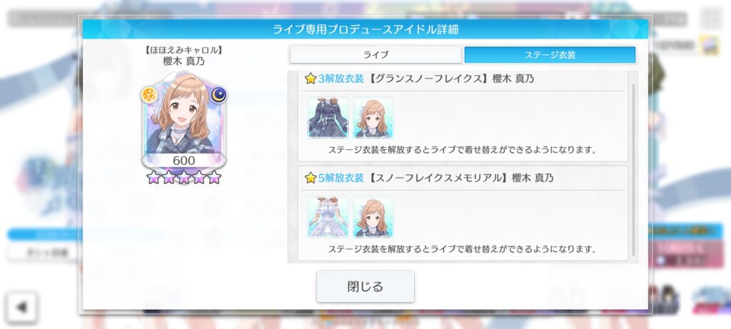Click the blurred menu icon at top right

point(711,19)
